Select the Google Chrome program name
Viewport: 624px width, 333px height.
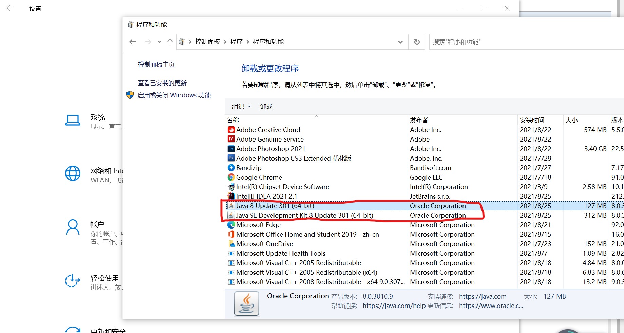coord(259,177)
